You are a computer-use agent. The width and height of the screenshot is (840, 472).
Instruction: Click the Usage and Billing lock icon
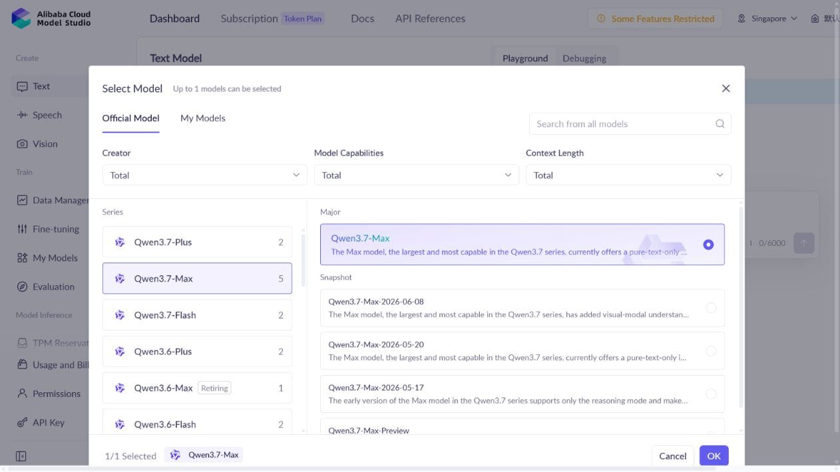(x=22, y=365)
